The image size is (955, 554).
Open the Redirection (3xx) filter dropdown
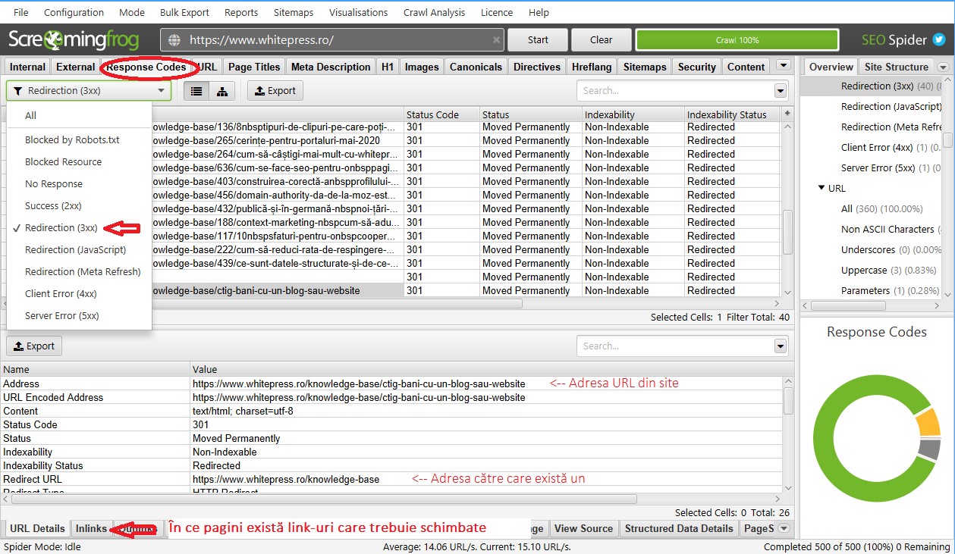(89, 91)
